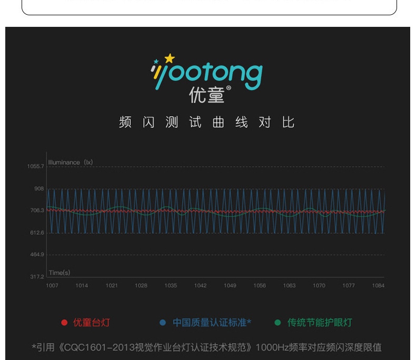This screenshot has height=360, width=416.
Task: Click the 优童台灯 legend label
Action: point(92,322)
